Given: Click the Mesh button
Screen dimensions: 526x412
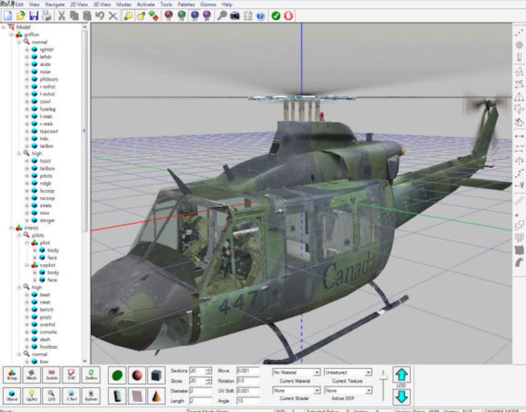Looking at the screenshot, I should (32, 375).
